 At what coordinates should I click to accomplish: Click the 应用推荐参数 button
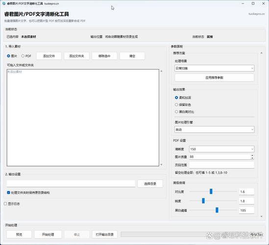(215, 77)
